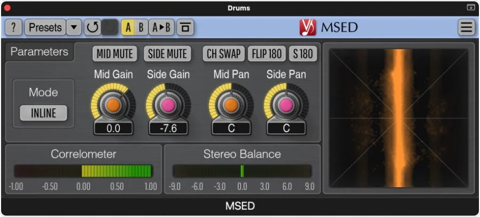The width and height of the screenshot is (480, 217).
Task: Enable CH SWAP
Action: tap(224, 54)
